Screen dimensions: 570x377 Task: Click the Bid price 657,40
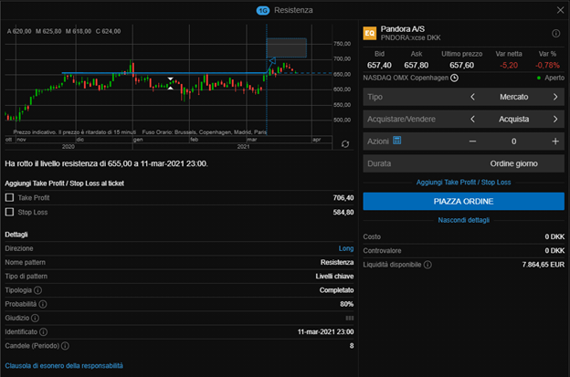(379, 66)
